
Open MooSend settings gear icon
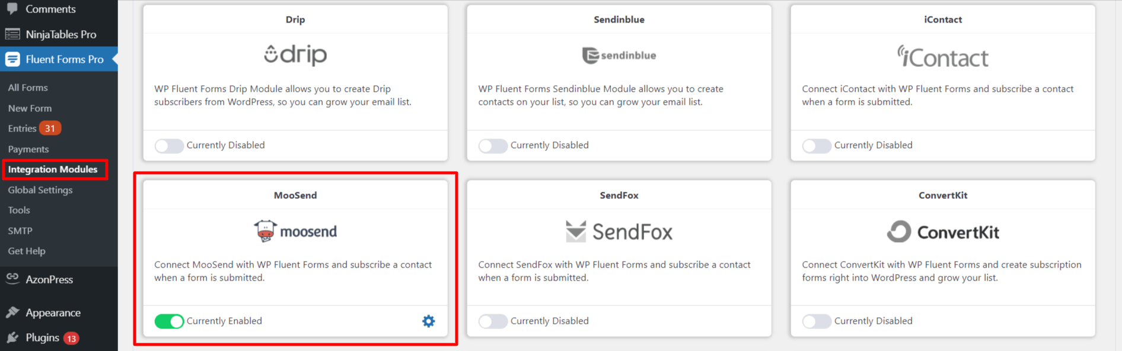[x=428, y=321]
